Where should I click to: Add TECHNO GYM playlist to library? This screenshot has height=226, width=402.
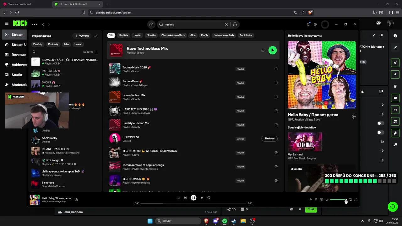276,153
